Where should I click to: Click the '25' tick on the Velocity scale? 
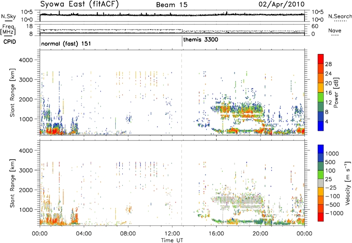point(328,179)
